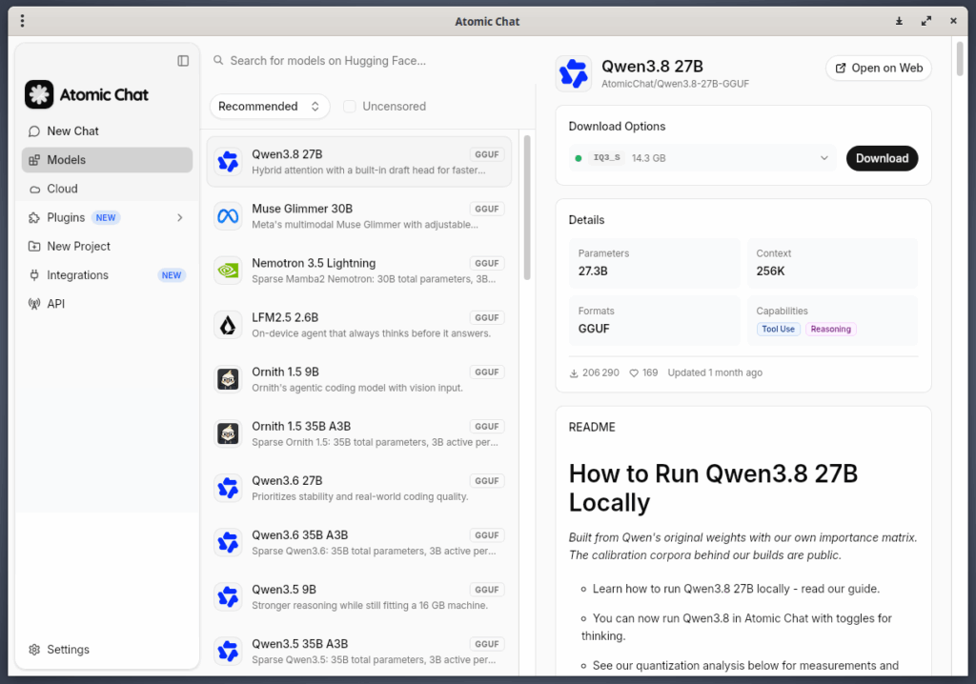Click the window download arrow icon in titlebar
976x684 pixels.
pyautogui.click(x=899, y=21)
